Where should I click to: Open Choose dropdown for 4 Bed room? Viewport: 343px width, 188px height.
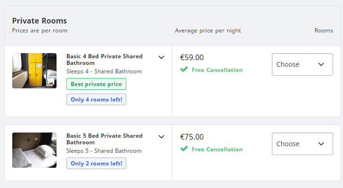pyautogui.click(x=302, y=64)
